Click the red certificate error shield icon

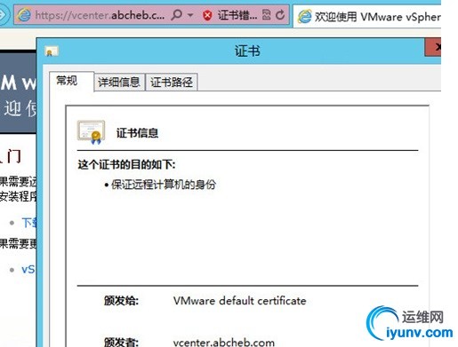207,15
